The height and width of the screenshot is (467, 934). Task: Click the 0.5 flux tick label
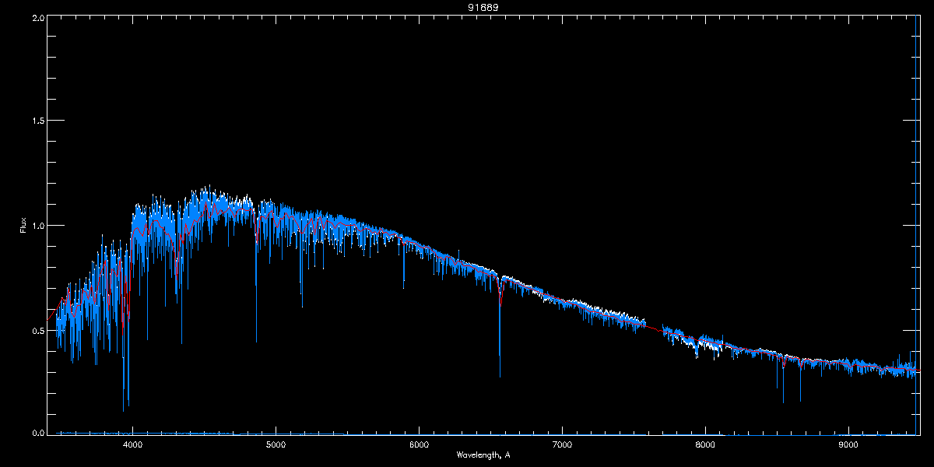click(x=37, y=330)
